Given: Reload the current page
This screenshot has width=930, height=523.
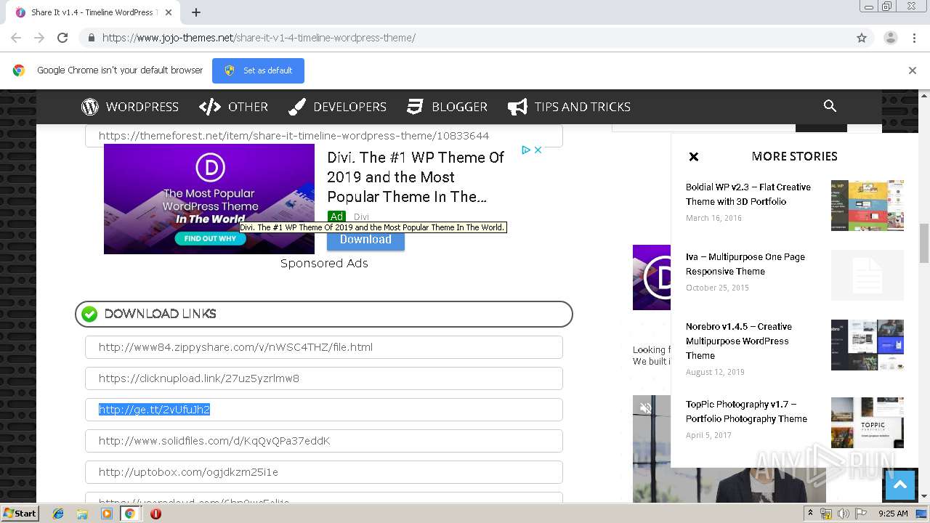Looking at the screenshot, I should (62, 38).
